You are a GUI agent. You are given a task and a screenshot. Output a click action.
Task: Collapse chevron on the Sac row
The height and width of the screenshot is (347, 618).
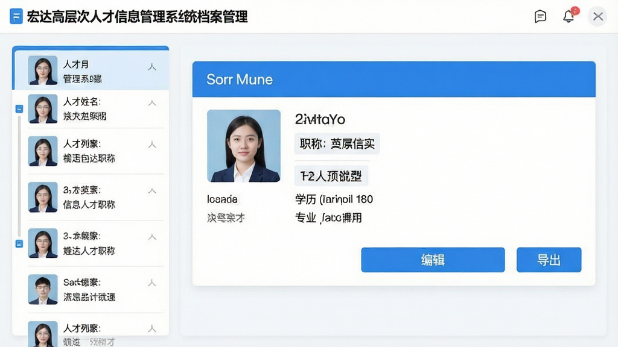pos(151,283)
